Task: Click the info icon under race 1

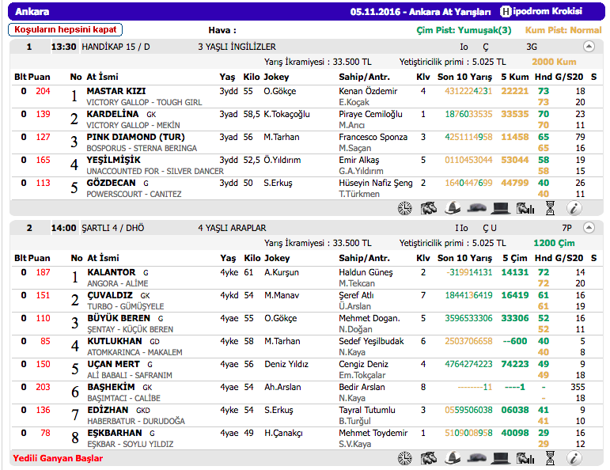Action: 574,208
